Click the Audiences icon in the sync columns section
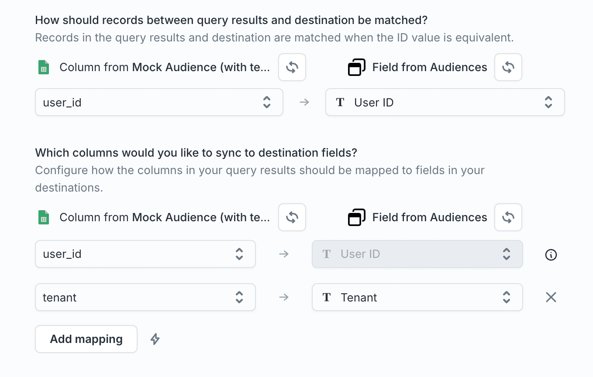 [356, 217]
